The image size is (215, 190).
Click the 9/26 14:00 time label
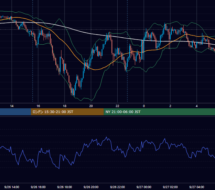[12, 187]
